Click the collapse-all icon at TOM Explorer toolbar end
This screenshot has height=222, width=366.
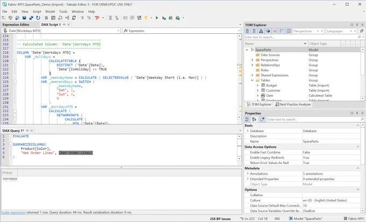tap(362, 31)
